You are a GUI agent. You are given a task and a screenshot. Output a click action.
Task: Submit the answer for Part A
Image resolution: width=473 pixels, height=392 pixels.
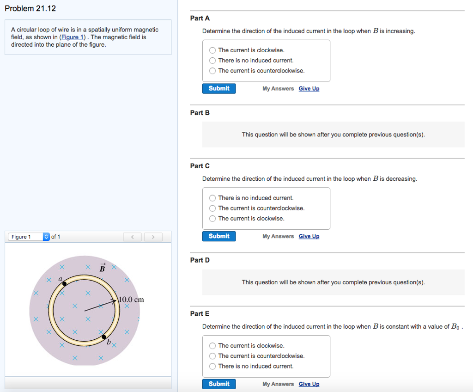click(x=219, y=88)
